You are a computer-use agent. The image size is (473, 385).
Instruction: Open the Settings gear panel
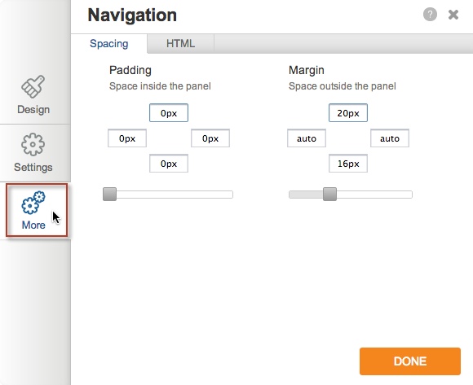(x=33, y=152)
